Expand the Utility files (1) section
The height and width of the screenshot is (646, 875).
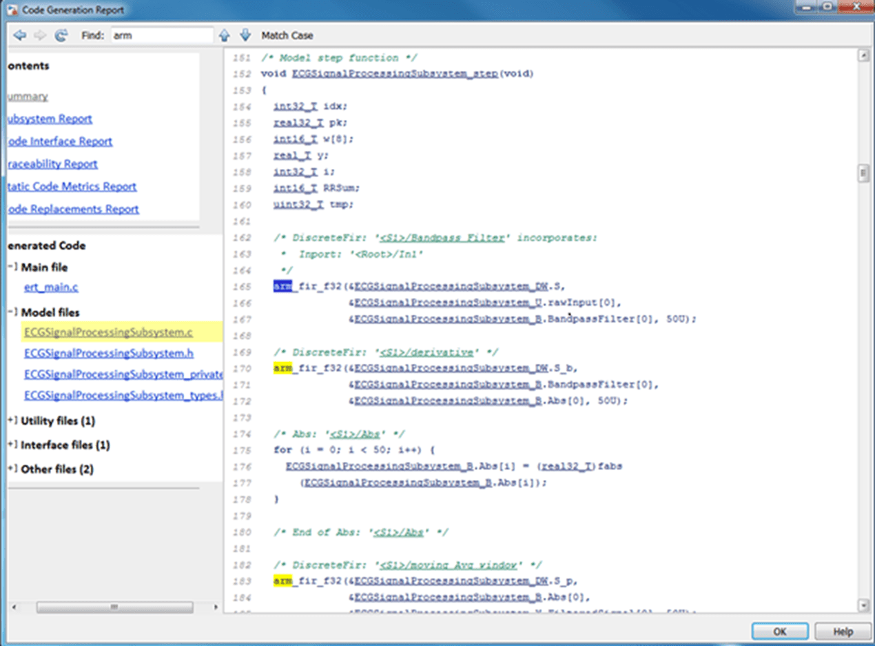click(x=12, y=420)
